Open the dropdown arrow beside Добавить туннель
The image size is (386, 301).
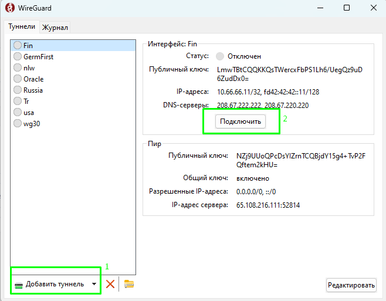[x=94, y=285]
